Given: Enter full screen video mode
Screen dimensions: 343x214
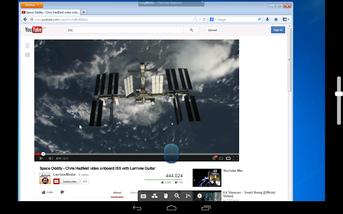Looking at the screenshot, I should [235, 158].
